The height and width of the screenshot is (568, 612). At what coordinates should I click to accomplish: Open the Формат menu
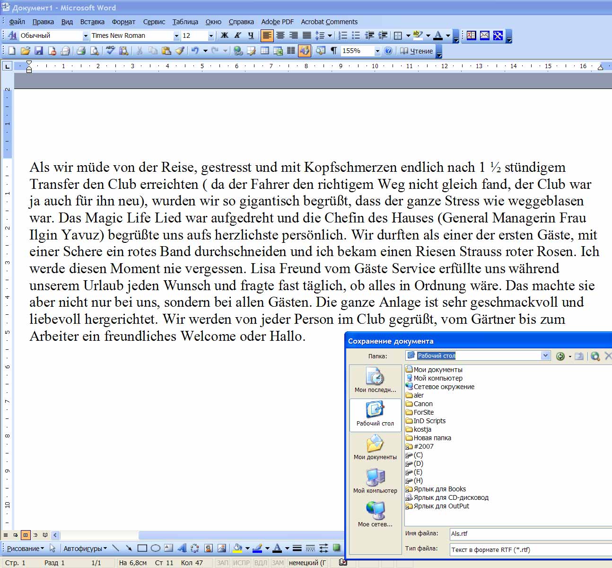click(x=123, y=22)
